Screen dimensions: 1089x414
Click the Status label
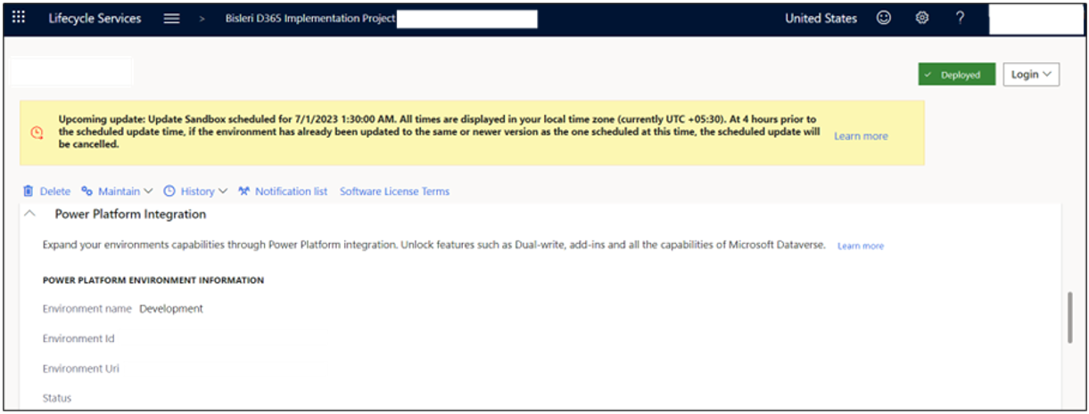(x=57, y=398)
